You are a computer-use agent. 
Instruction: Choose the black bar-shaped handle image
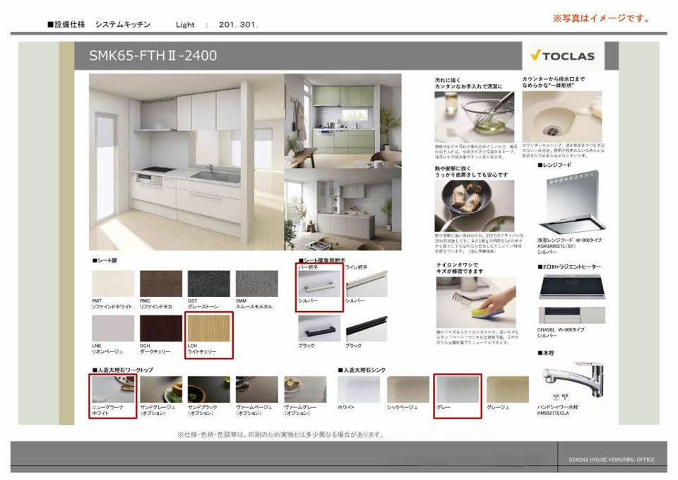coord(319,329)
